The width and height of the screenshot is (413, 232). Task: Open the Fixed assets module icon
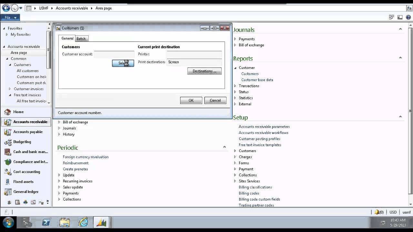tap(7, 182)
